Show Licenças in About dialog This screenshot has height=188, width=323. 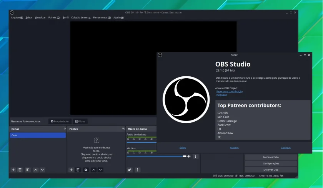click(286, 148)
